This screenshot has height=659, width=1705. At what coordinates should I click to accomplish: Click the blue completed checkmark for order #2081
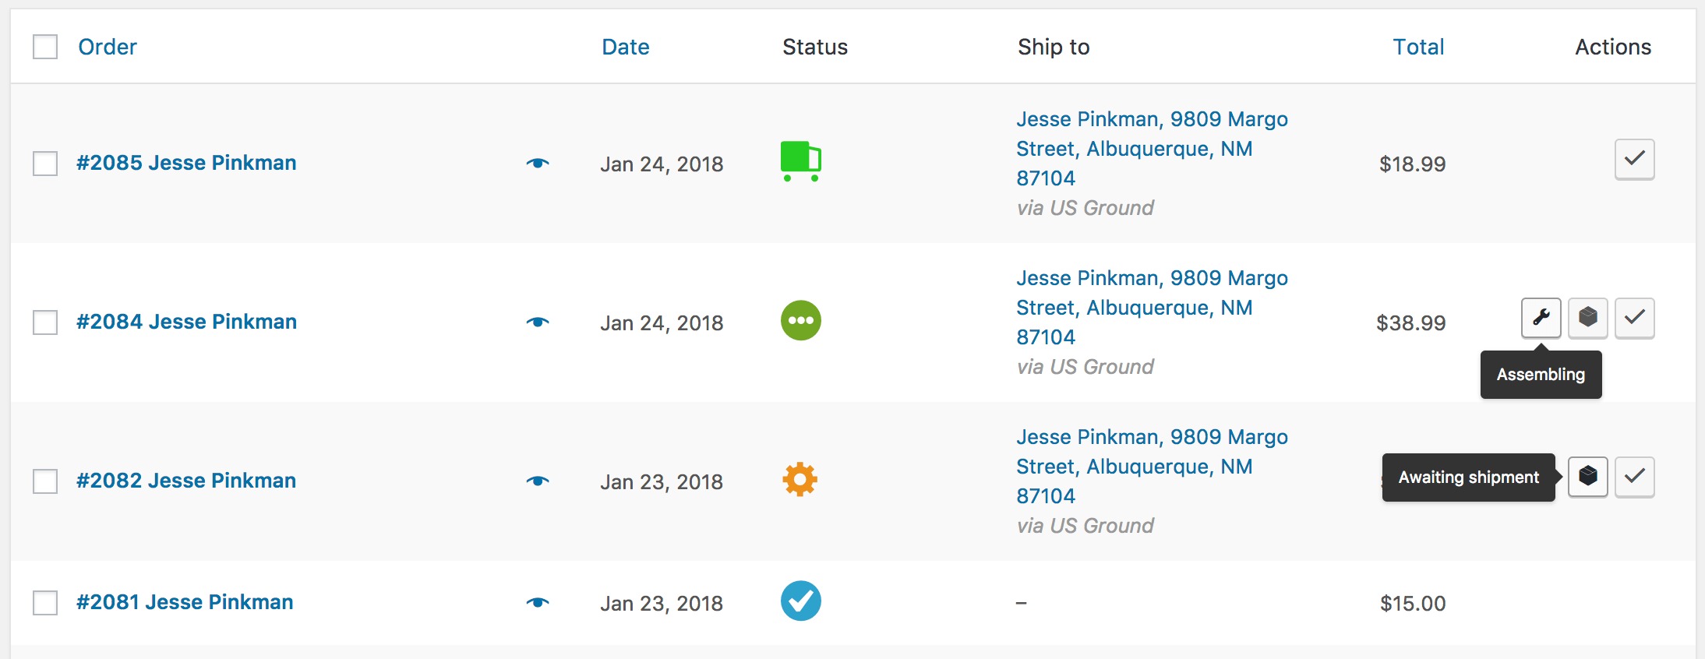pos(800,601)
